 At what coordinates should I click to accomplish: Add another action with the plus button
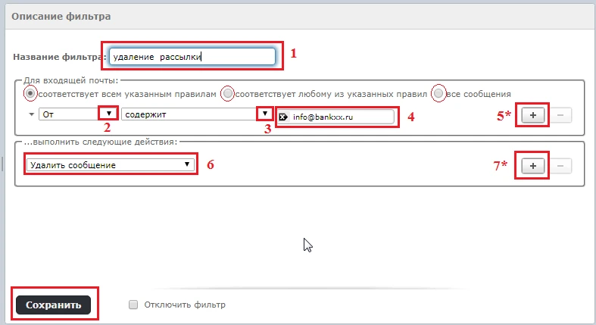click(x=533, y=165)
